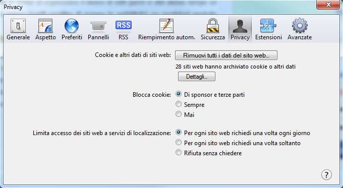Open the Sicurezza padlock icon
This screenshot has width=343, height=188.
[x=213, y=26]
